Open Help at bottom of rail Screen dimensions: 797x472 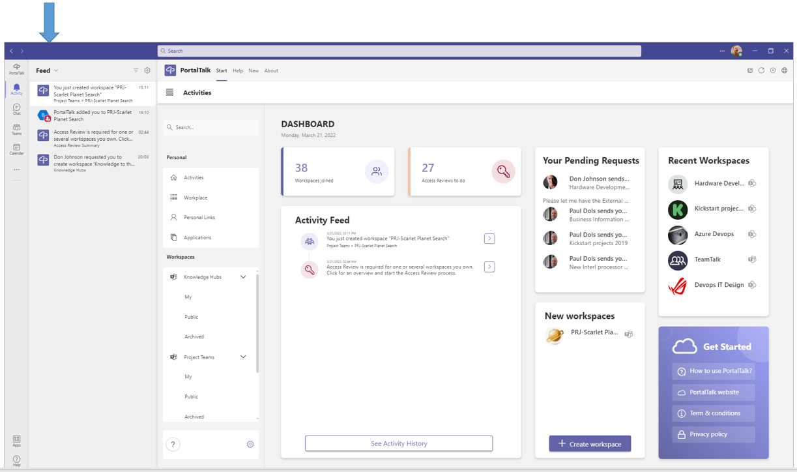pyautogui.click(x=16, y=461)
